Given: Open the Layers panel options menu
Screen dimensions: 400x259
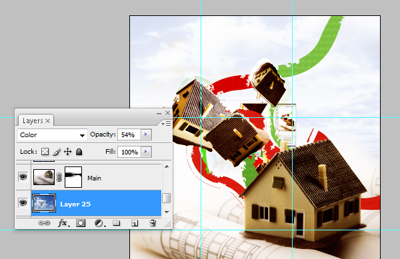Looking at the screenshot, I should pyautogui.click(x=166, y=124).
